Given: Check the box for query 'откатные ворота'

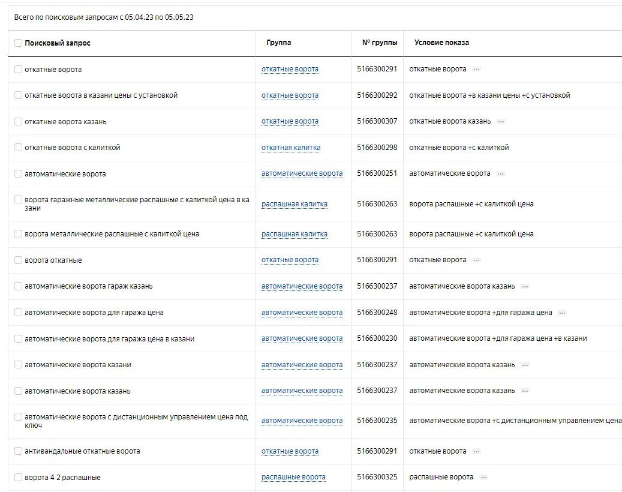Looking at the screenshot, I should point(18,70).
